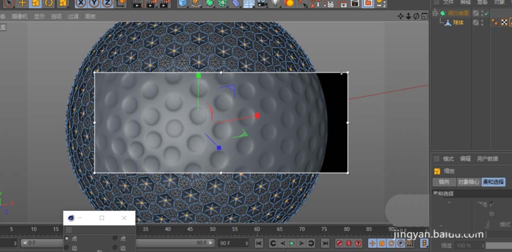Switch to the 柔和选择 tab
The width and height of the screenshot is (512, 252).
tap(494, 182)
